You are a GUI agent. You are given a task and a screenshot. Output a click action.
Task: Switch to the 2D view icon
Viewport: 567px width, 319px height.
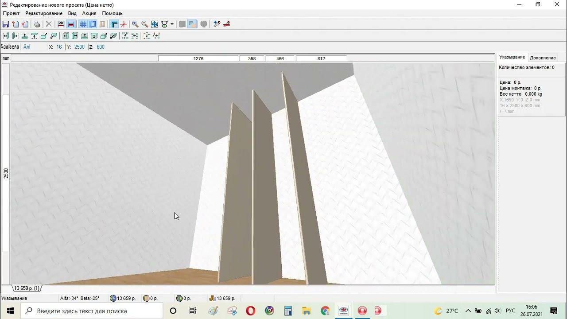tap(61, 24)
